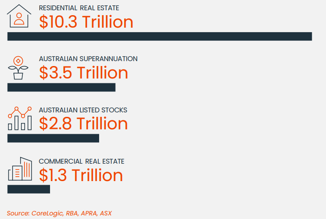Select the Australian Superannuation heading

click(x=88, y=59)
